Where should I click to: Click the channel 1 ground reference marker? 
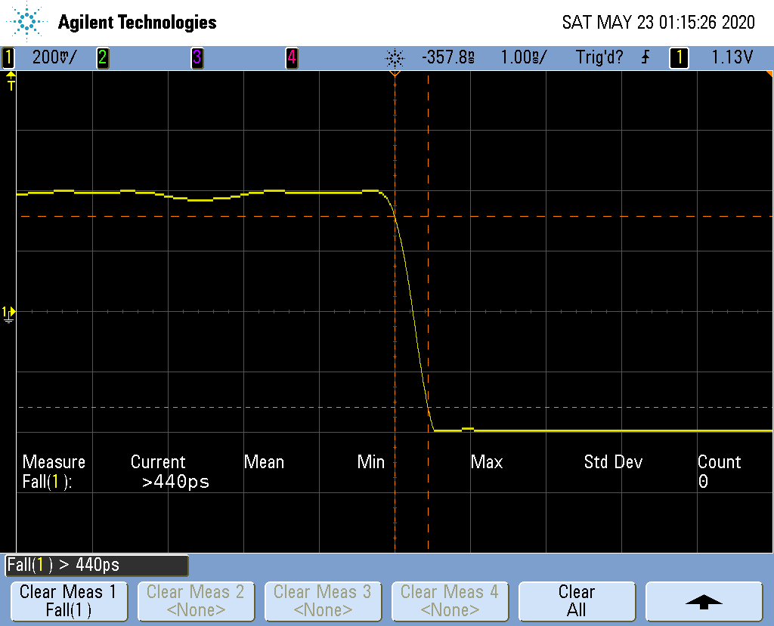tap(8, 313)
